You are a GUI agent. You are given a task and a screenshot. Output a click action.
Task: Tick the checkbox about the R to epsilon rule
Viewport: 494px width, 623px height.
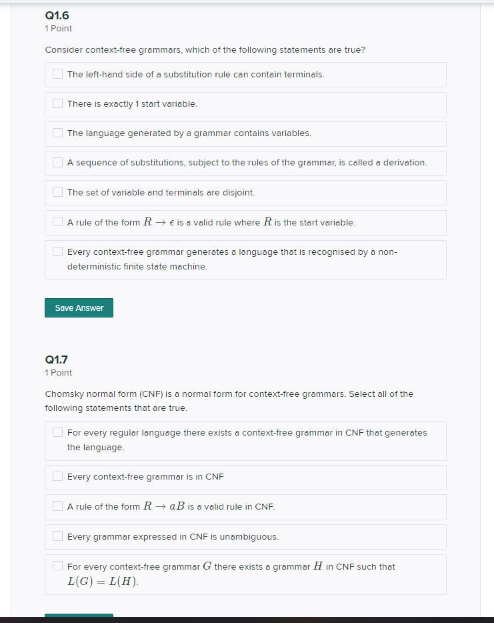point(57,221)
